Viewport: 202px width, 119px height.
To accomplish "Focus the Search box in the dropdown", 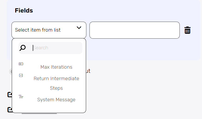I will [x=56, y=48].
